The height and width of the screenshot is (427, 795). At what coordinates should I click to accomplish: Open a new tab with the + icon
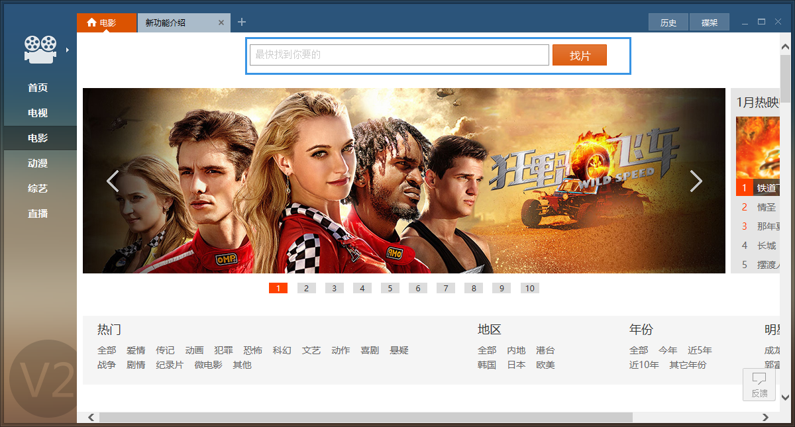[241, 22]
